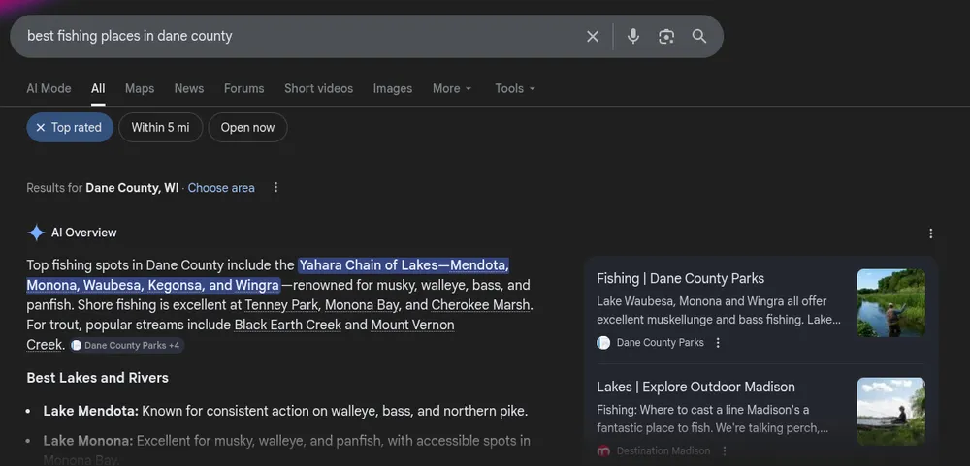Open the Tenney Park link

[x=281, y=305]
